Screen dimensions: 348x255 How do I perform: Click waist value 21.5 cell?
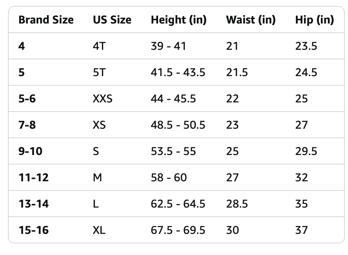pyautogui.click(x=237, y=73)
